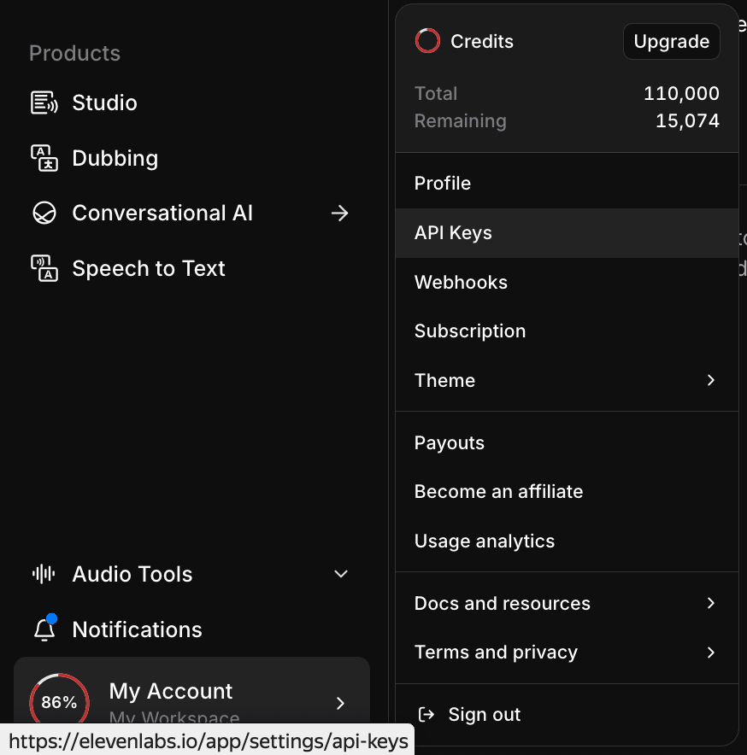Click the 86% usage progress ring
Image resolution: width=747 pixels, height=755 pixels.
point(59,702)
